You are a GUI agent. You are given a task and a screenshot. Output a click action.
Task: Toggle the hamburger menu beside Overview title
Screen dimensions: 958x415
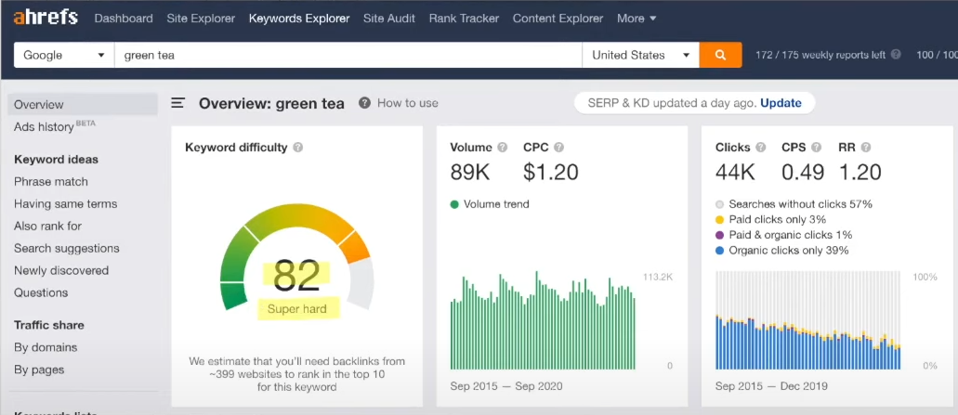[x=177, y=103]
